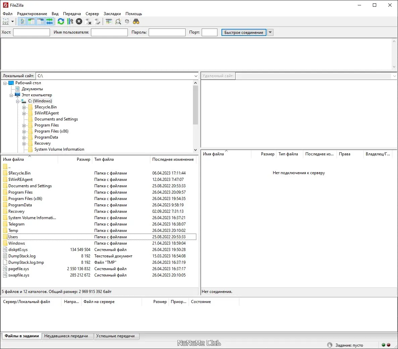The image size is (398, 349).
Task: Open the Сервер menu
Action: [x=92, y=14]
